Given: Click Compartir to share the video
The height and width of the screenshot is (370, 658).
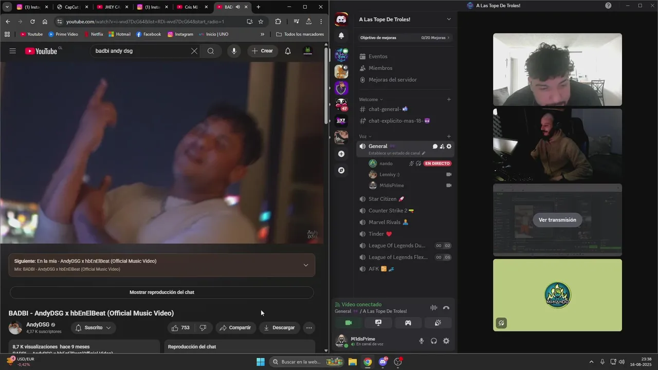Looking at the screenshot, I should pos(235,327).
